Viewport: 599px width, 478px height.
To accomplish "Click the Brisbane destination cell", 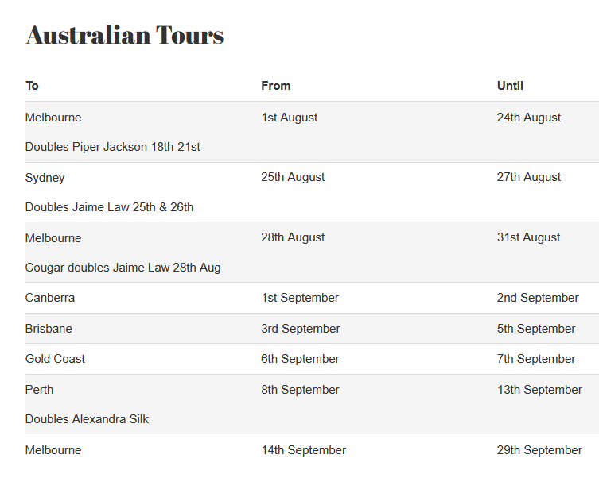I will click(49, 329).
